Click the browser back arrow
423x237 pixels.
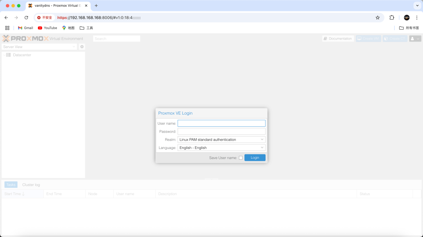(x=6, y=18)
